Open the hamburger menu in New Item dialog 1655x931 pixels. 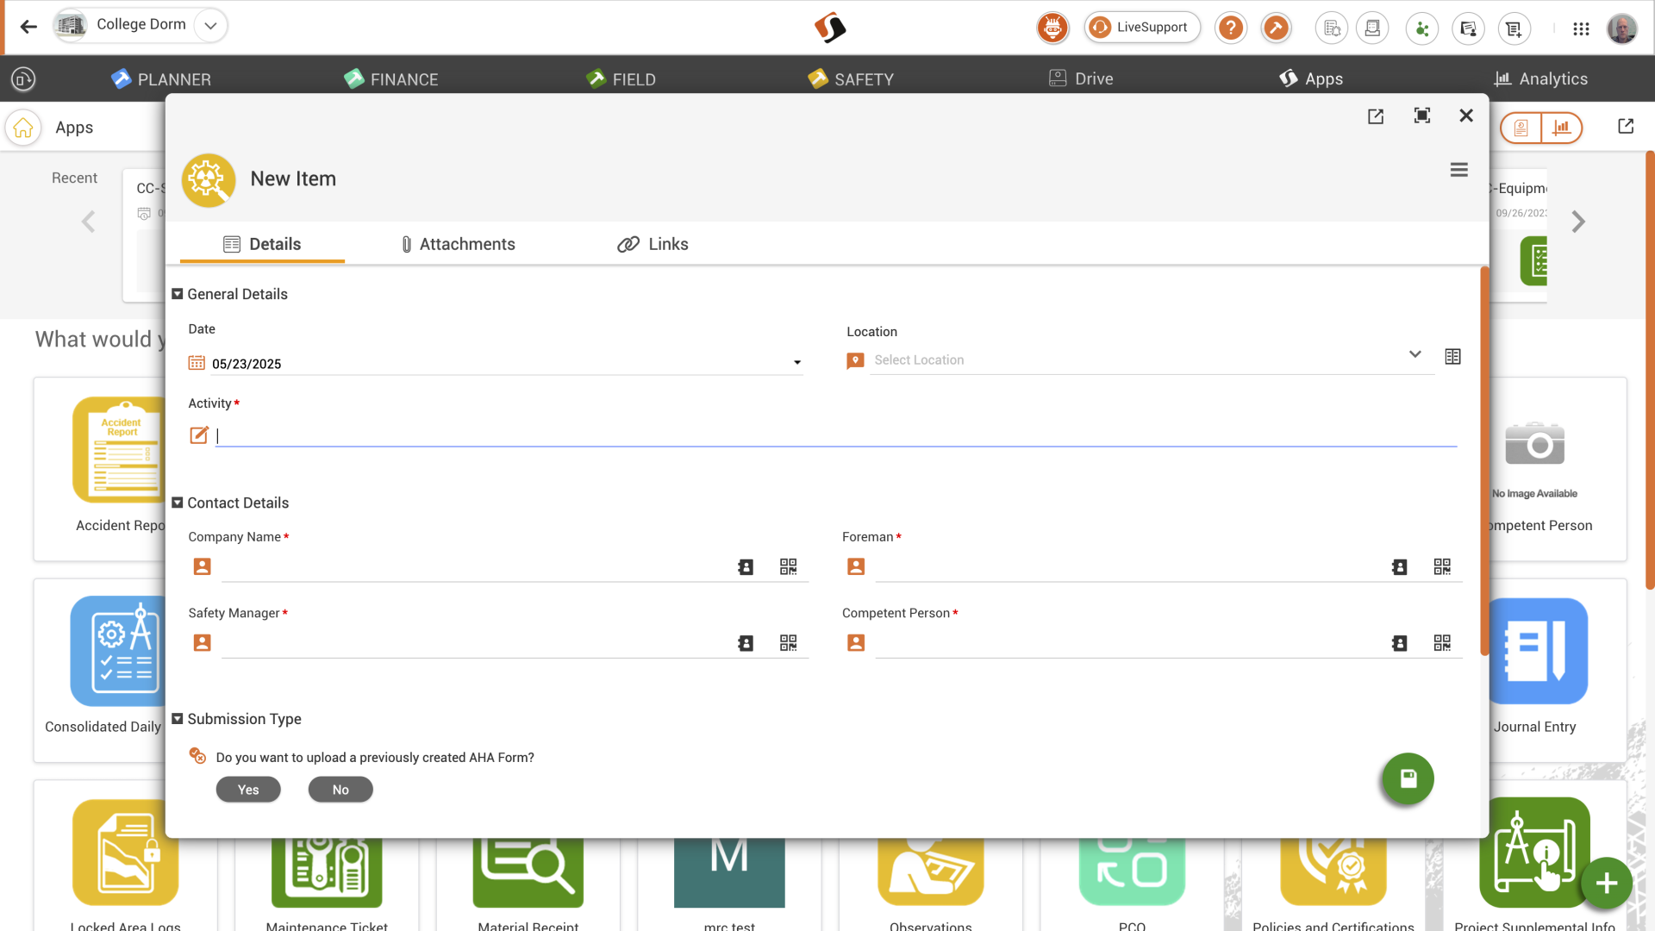(x=1458, y=170)
